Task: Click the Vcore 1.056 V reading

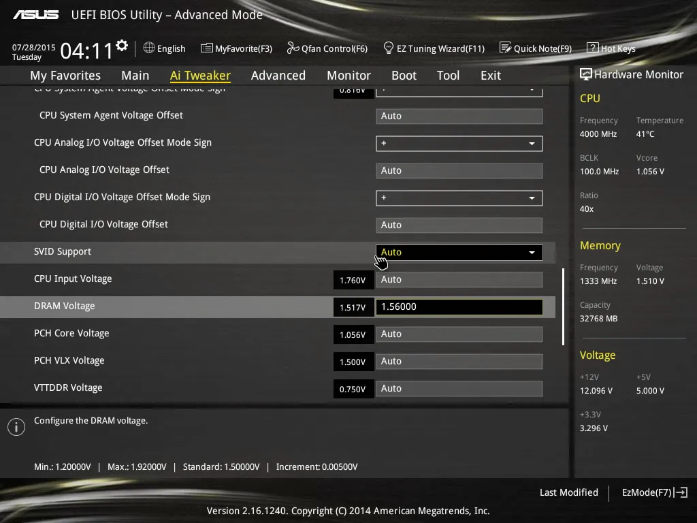Action: click(650, 171)
